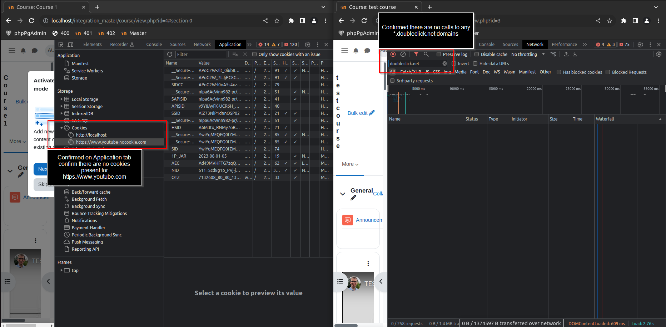666x327 pixels.
Task: Select Network tab in right DevTools
Action: [x=535, y=45]
